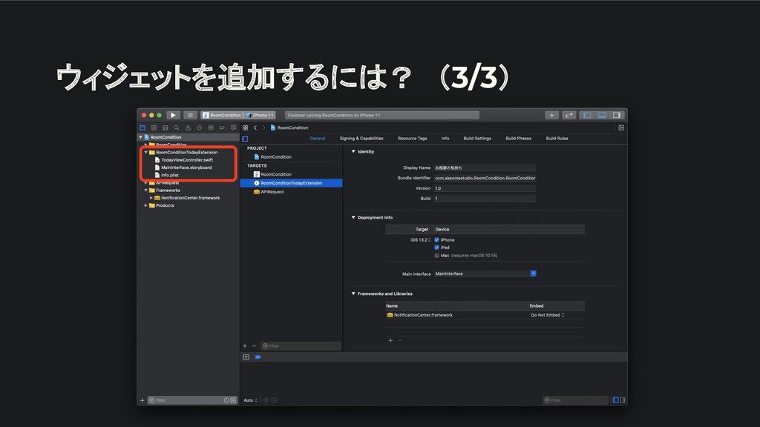
Task: Open the Main Interface dropdown
Action: tap(533, 274)
